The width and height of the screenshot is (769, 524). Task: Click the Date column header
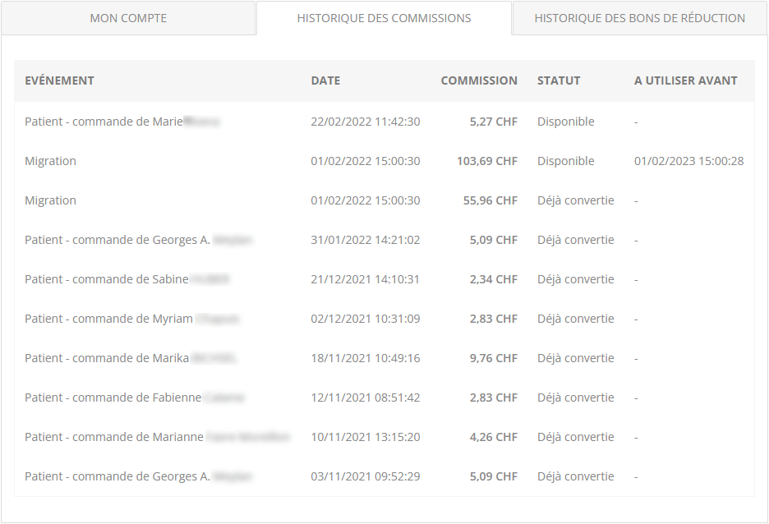(325, 80)
